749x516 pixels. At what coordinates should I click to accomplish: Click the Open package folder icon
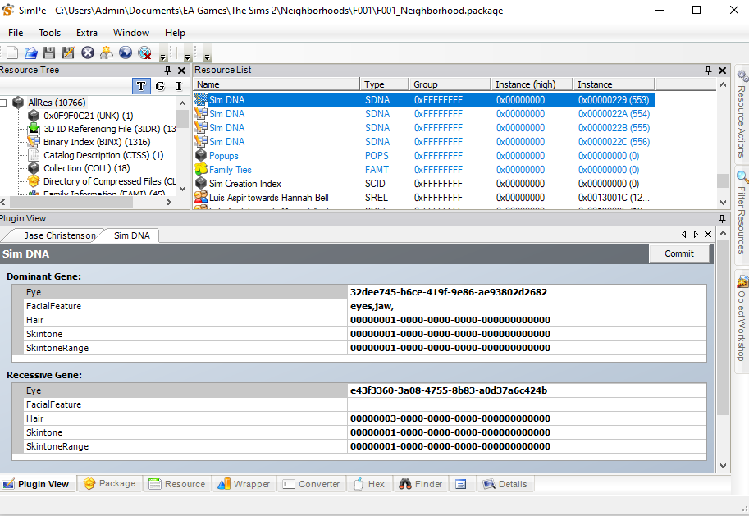coord(30,53)
